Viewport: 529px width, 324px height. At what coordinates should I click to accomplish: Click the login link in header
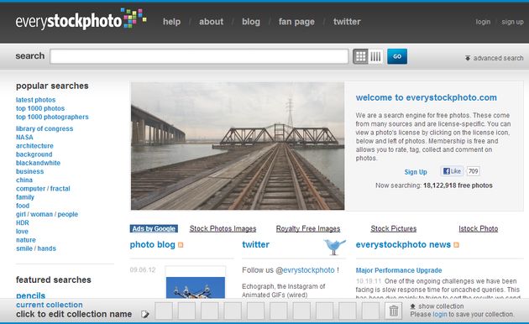coord(483,22)
